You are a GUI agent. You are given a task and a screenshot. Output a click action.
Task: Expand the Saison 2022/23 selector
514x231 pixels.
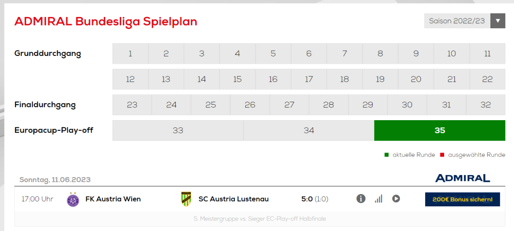[x=457, y=21]
